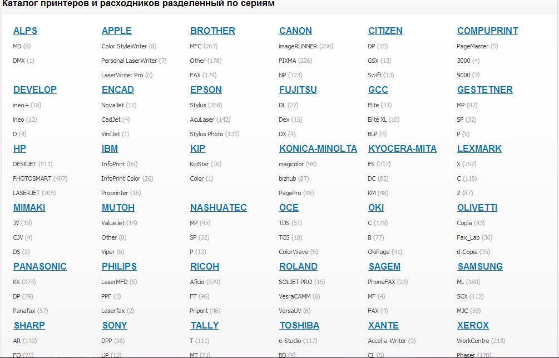Open the ValueJet series link
559x358 pixels.
113,223
